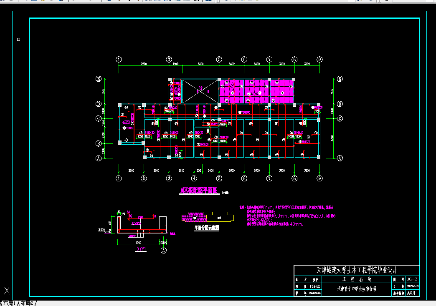The width and height of the screenshot is (436, 306).
Task: Select the 13土木12 class cell in title block
Action: (315, 286)
